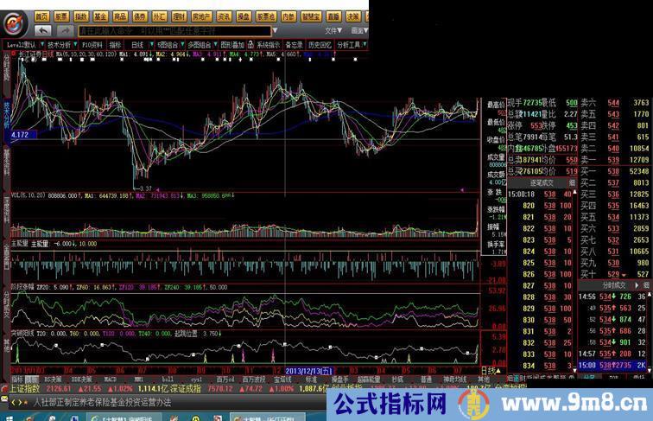The height and width of the screenshot is (421, 653).
Task: Open the 智慧宝 toolbar button
Action: 311,16
